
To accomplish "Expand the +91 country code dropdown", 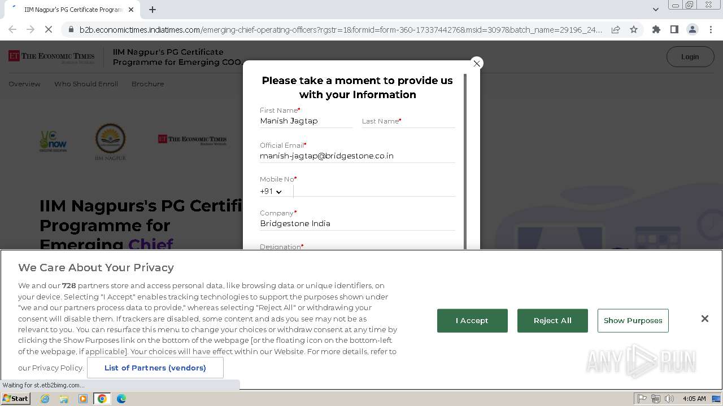I will click(271, 191).
